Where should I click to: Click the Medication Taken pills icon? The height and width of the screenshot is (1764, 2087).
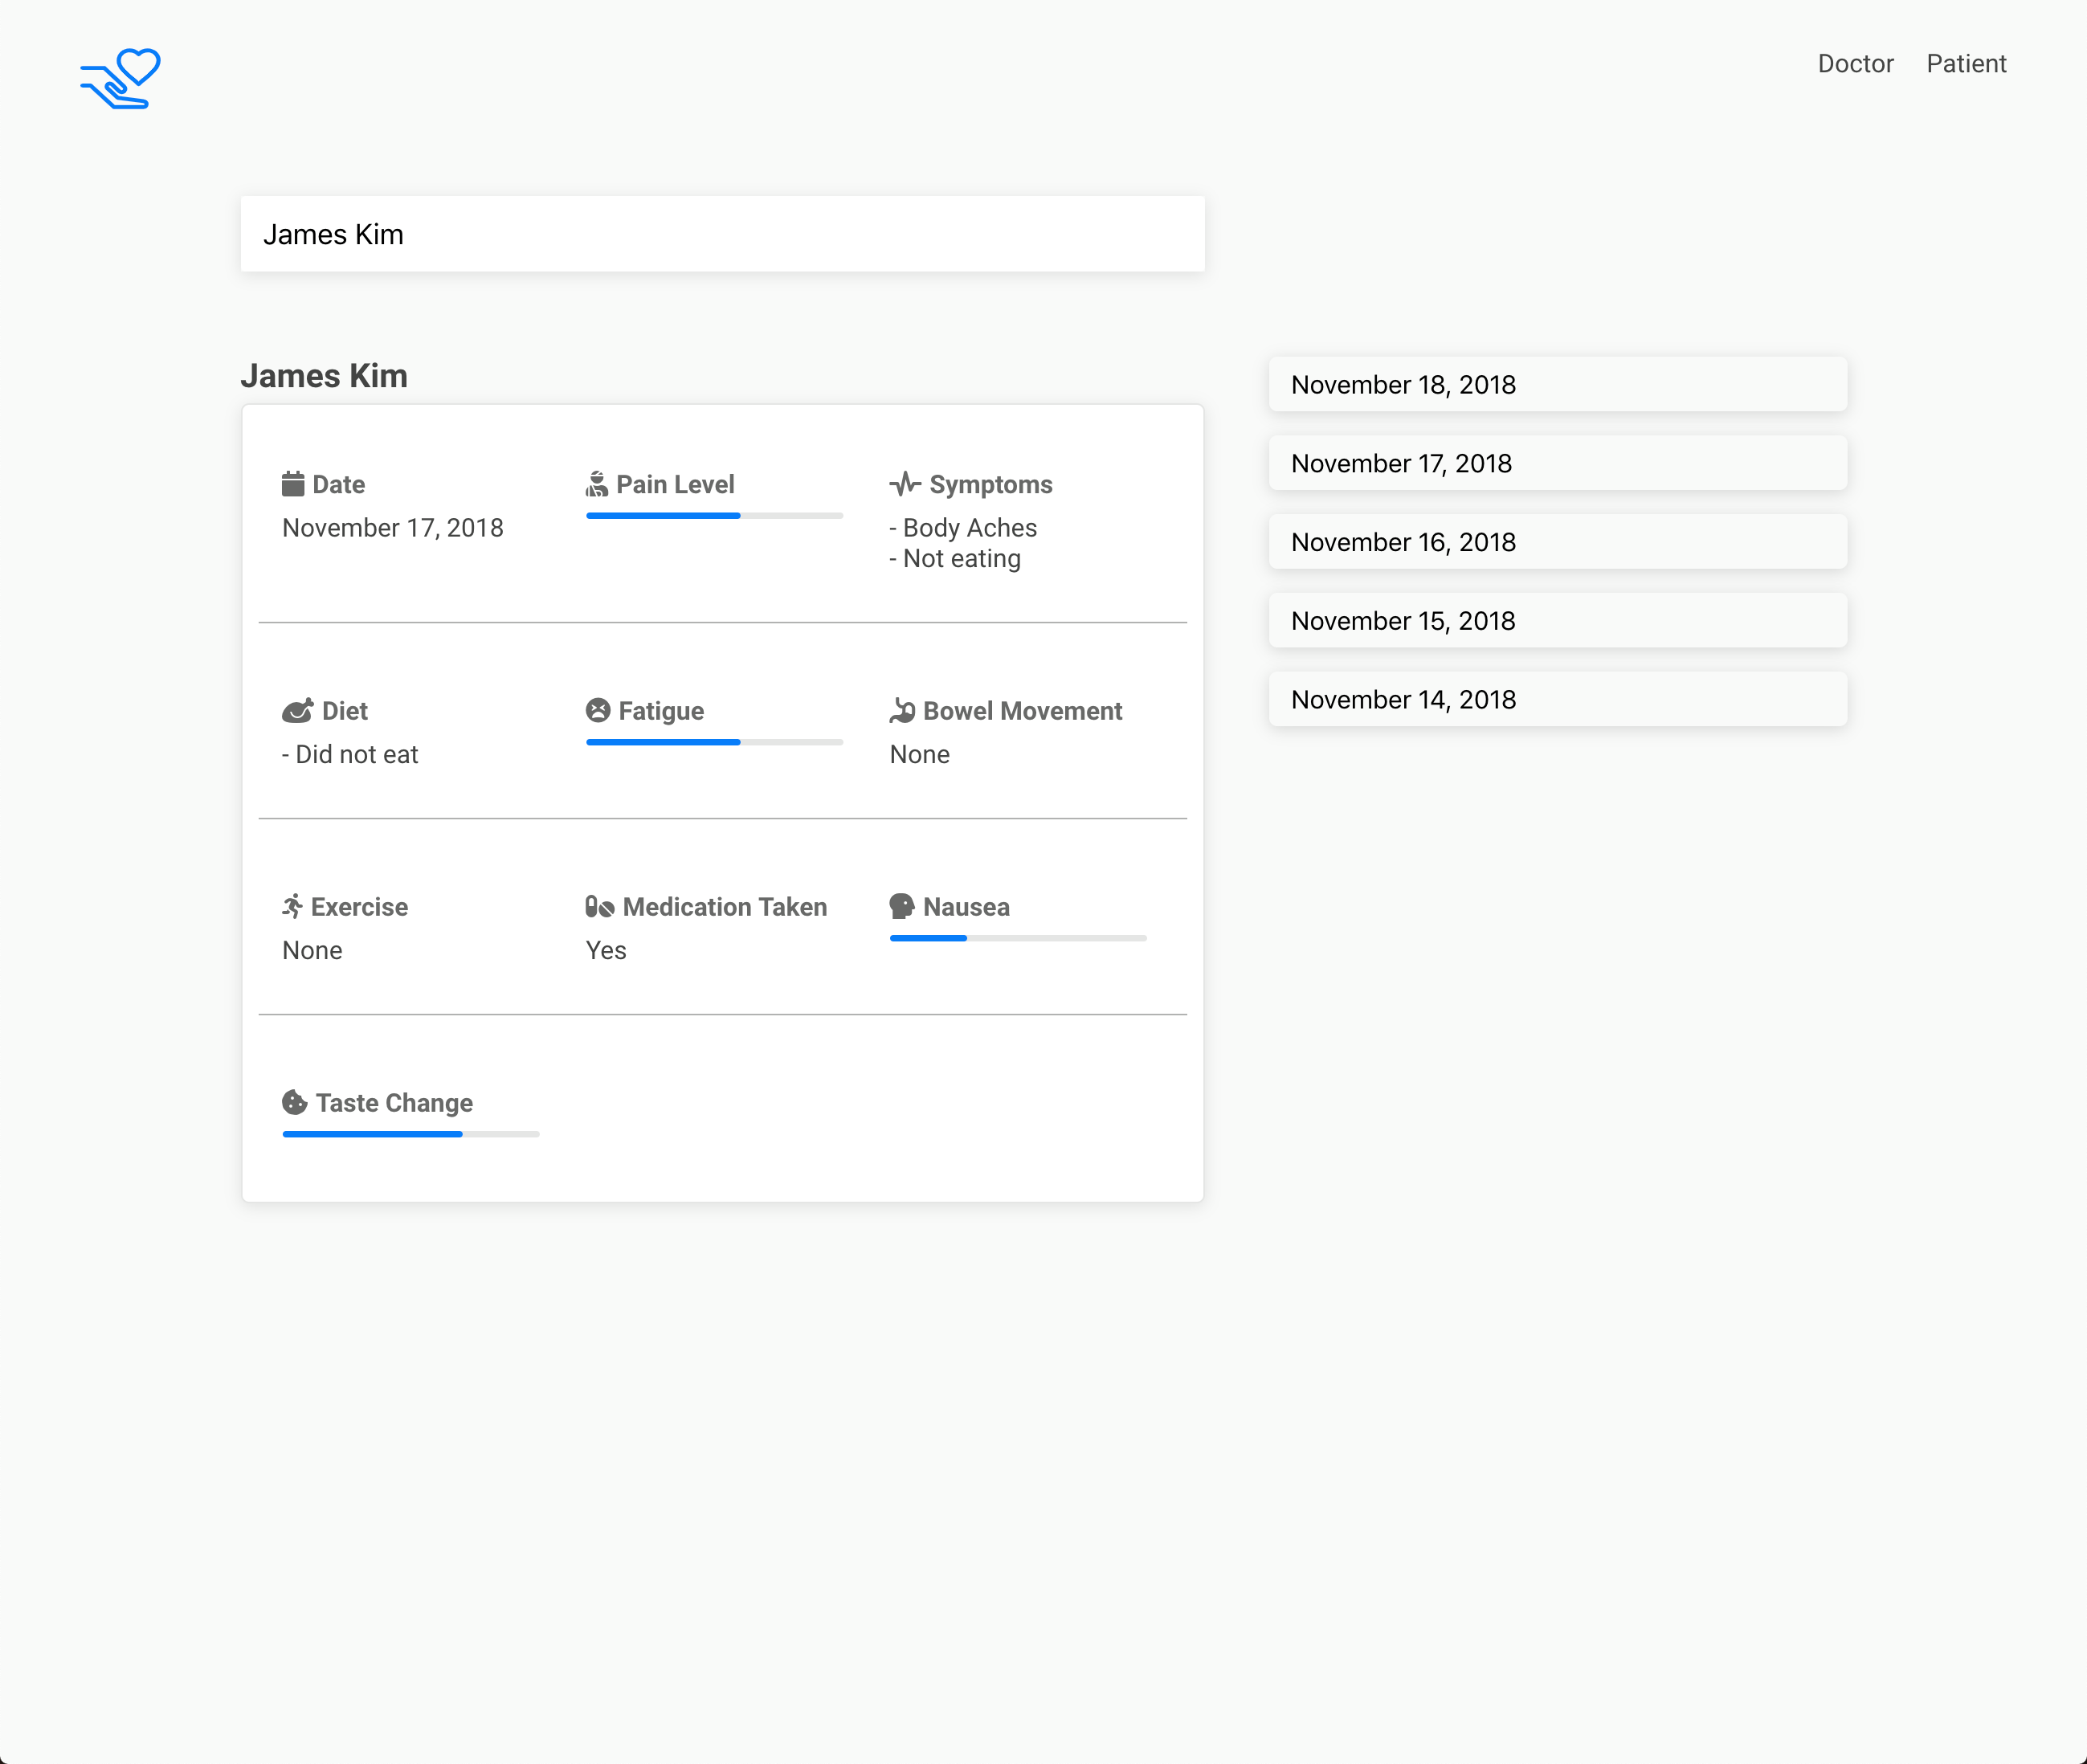point(599,907)
